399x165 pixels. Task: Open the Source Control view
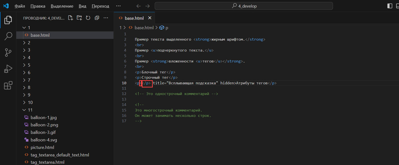click(8, 53)
